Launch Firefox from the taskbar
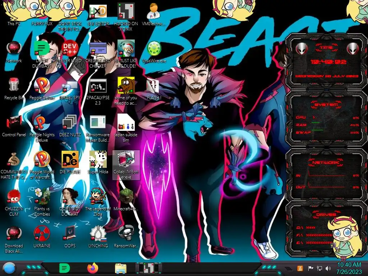 tap(93, 268)
